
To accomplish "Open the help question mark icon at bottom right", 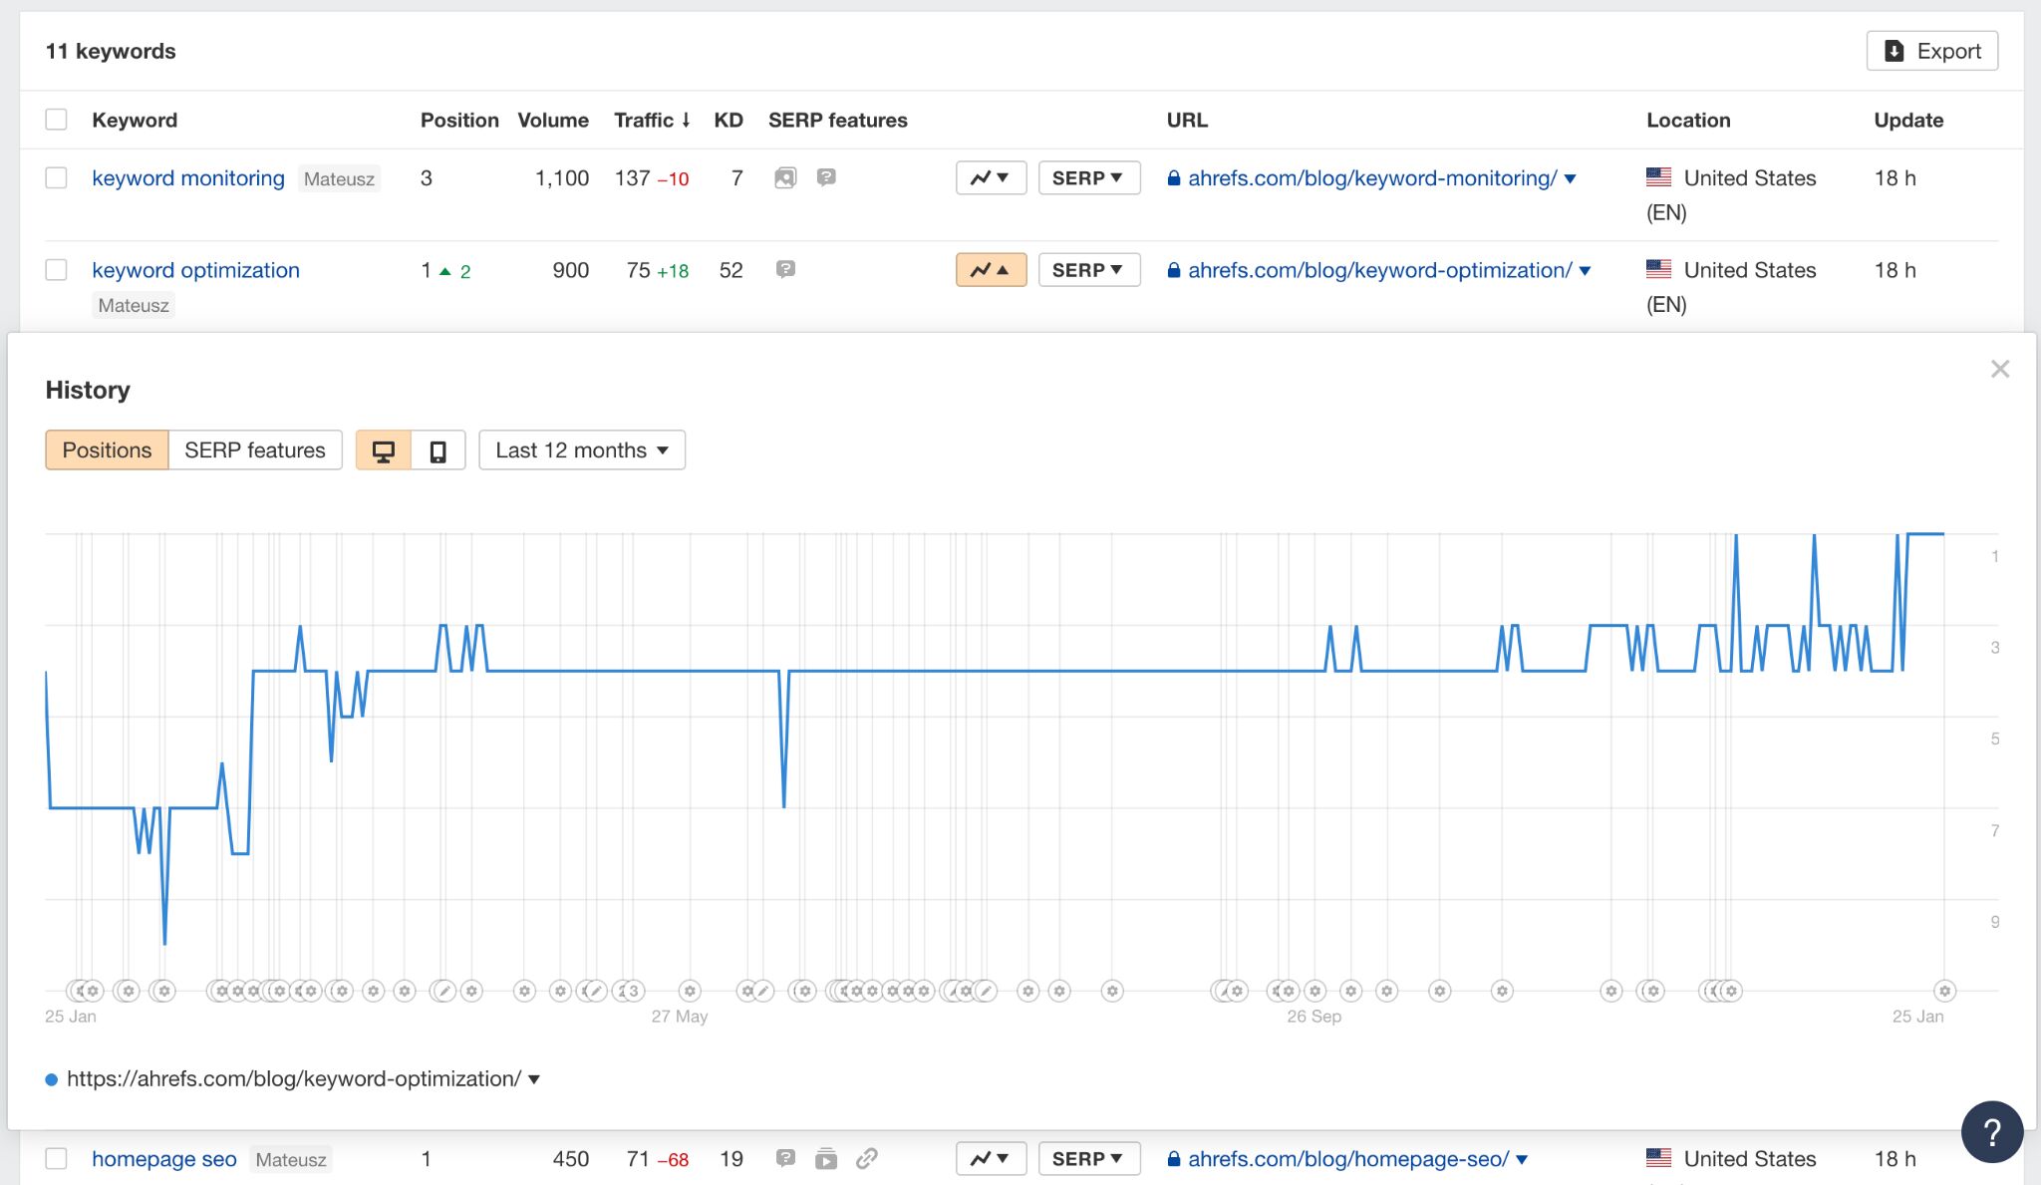I will coord(1991,1131).
